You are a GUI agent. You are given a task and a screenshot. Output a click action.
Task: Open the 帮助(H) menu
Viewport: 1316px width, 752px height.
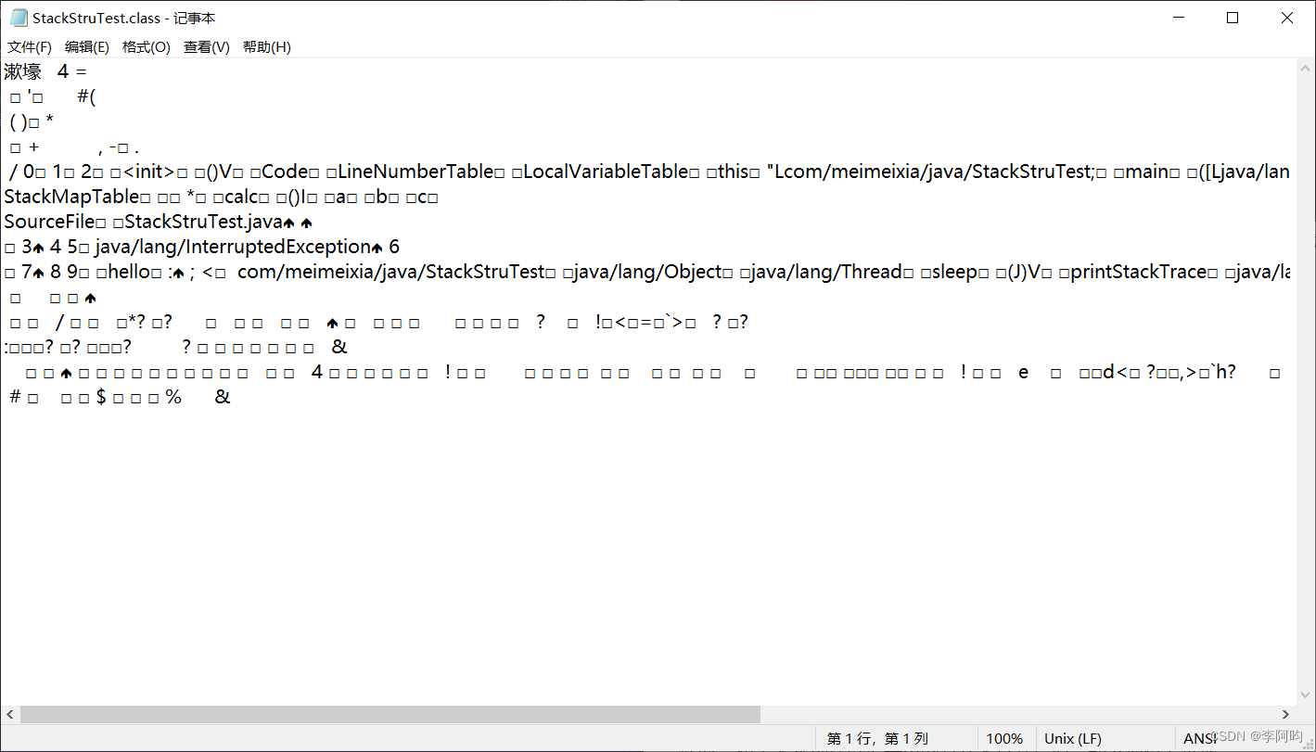point(267,47)
